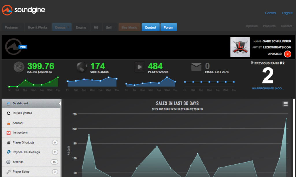The image size is (296, 177).
Task: Click the PRO account badge icon
Action: pos(23,47)
